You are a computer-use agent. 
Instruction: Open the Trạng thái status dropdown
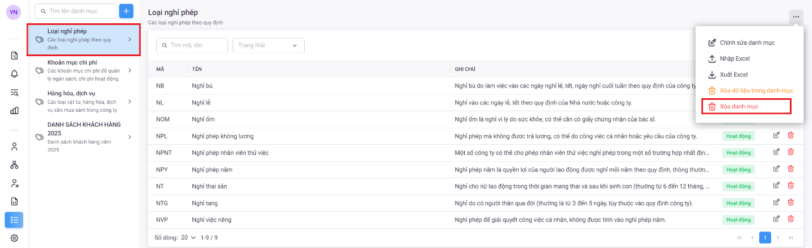point(268,45)
